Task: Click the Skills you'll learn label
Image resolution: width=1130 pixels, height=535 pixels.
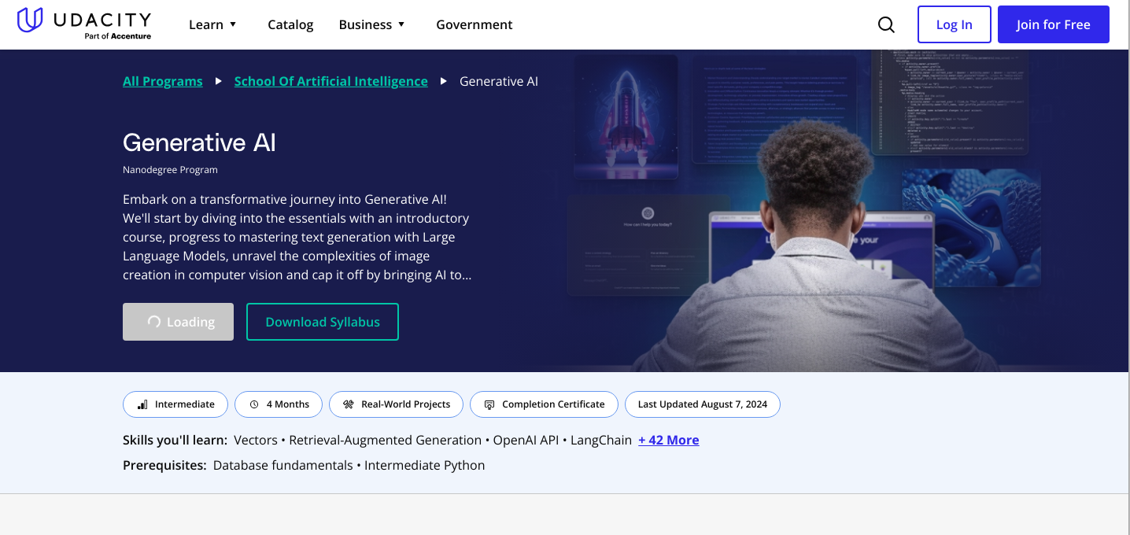Action: (x=175, y=440)
